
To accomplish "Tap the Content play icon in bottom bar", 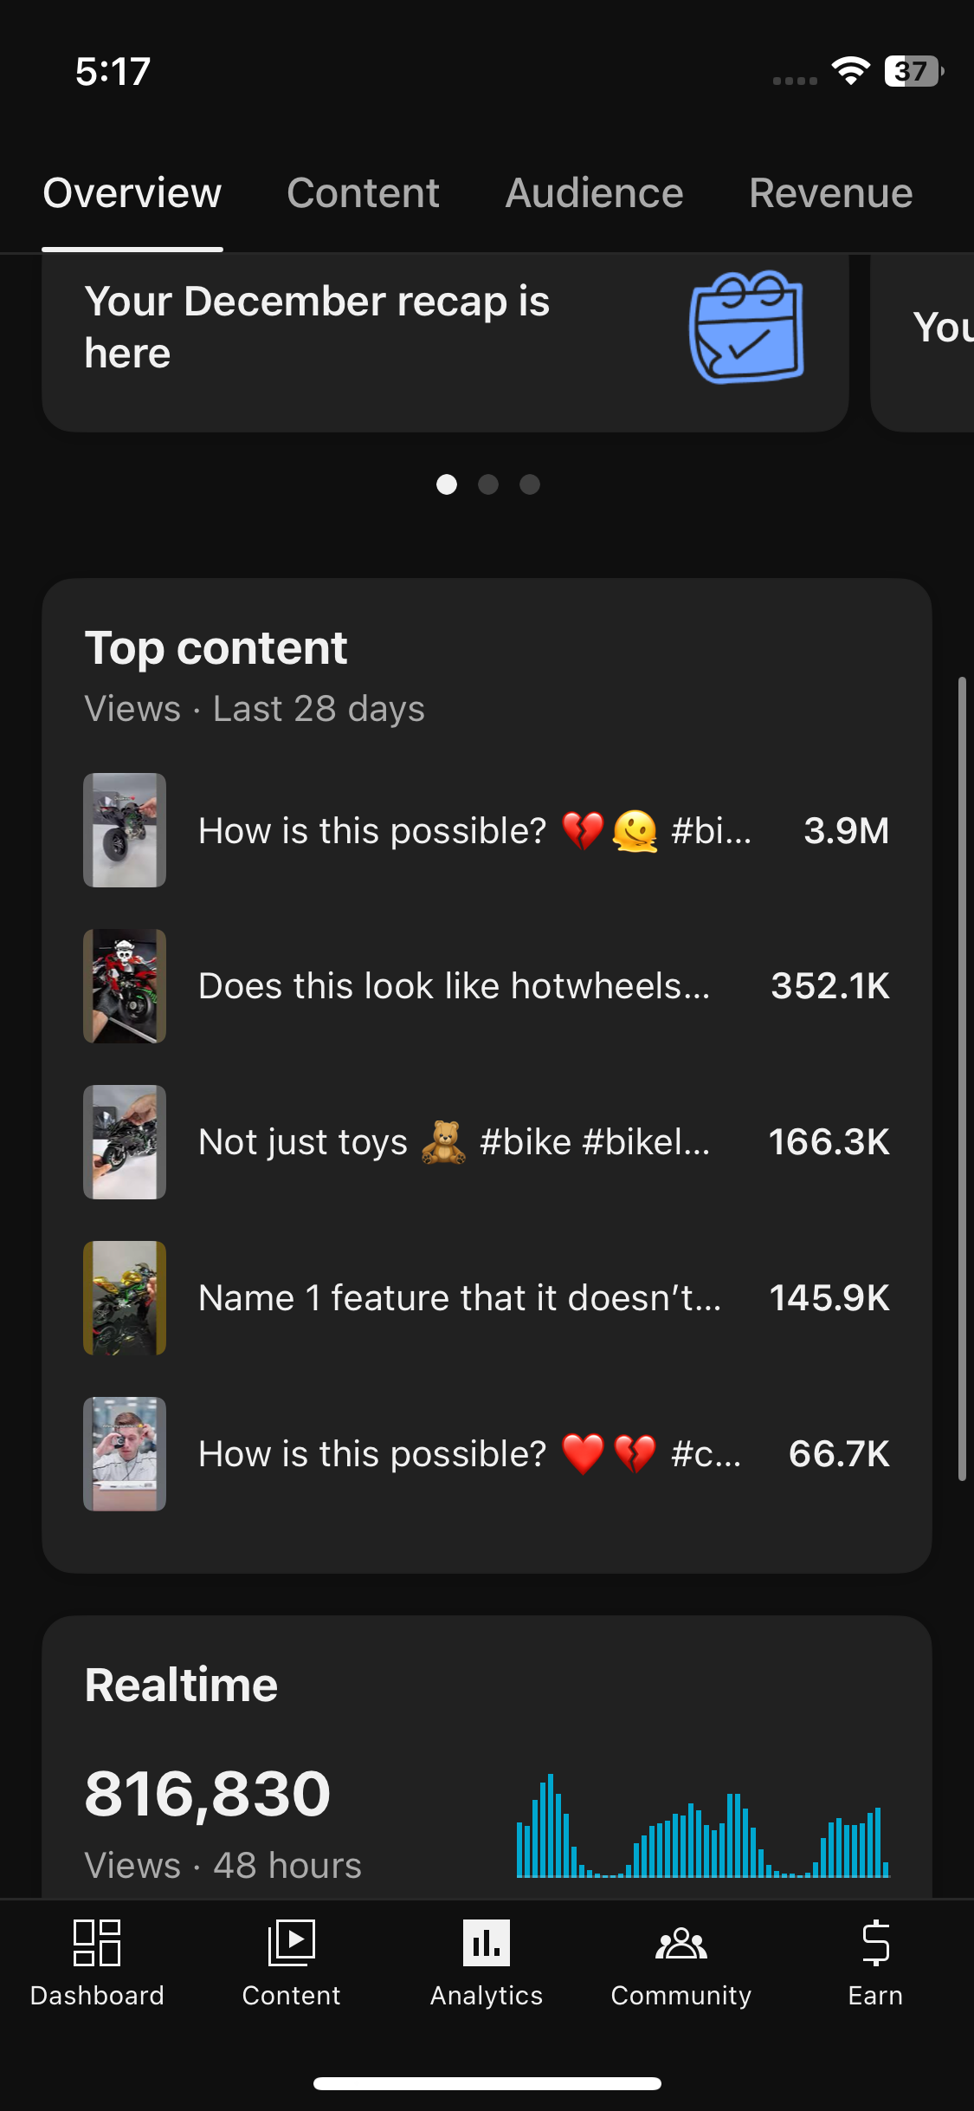I will (x=291, y=1943).
